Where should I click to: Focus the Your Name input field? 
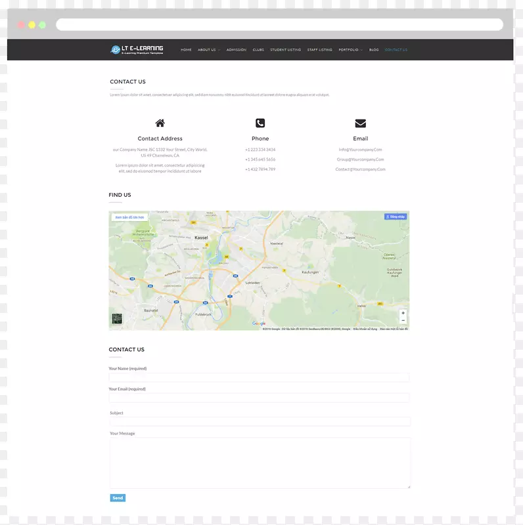tap(259, 377)
